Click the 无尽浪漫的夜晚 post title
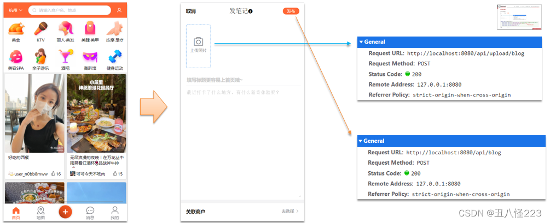This screenshot has height=223, width=550. coord(96,160)
